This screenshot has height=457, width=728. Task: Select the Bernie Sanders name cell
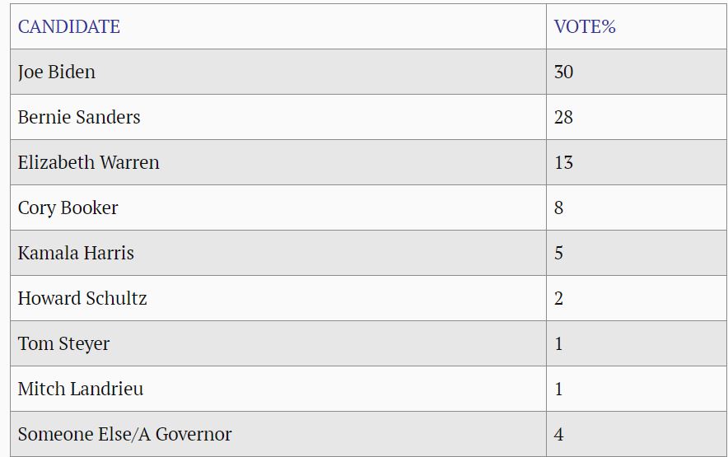click(x=79, y=117)
